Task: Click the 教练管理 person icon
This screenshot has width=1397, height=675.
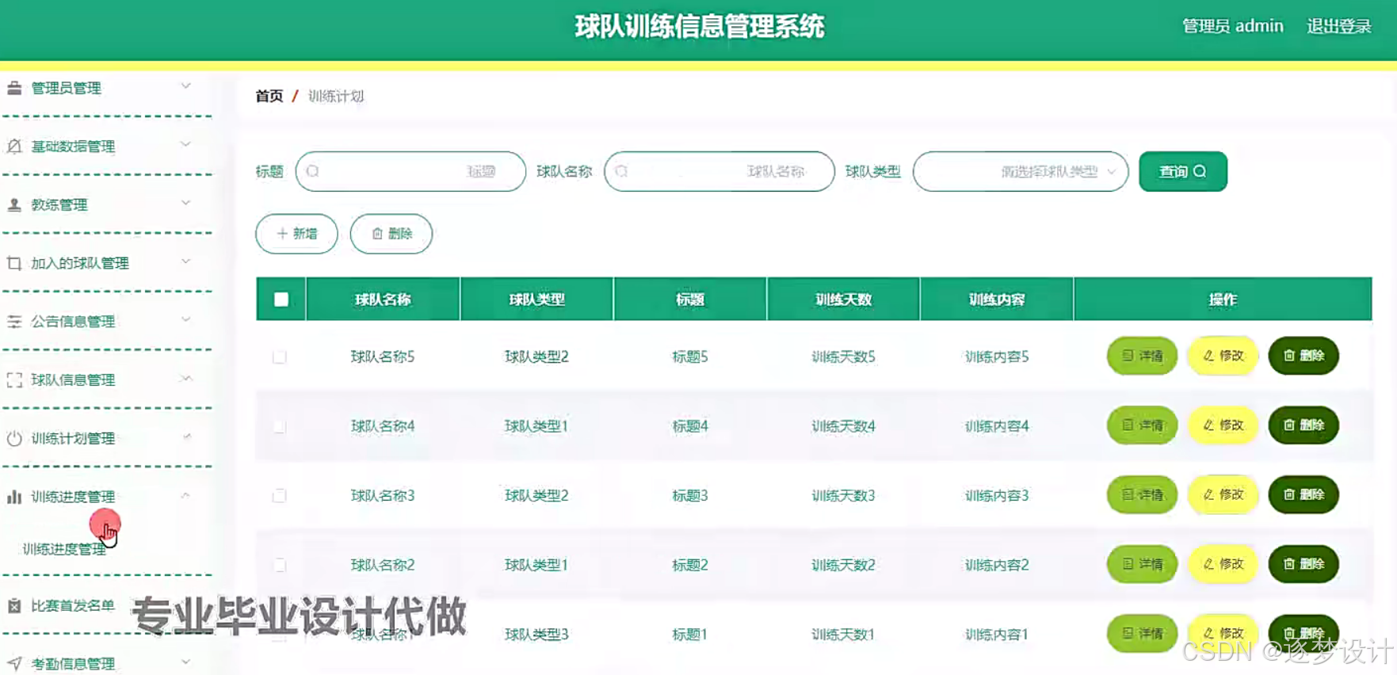Action: (x=14, y=204)
